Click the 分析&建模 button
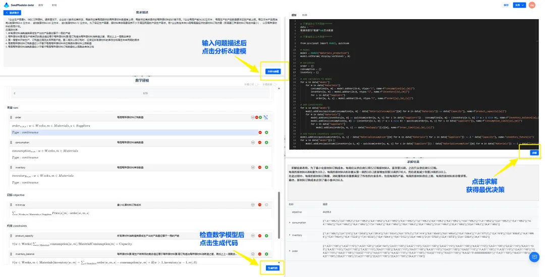This screenshot has width=545, height=277. [x=273, y=72]
